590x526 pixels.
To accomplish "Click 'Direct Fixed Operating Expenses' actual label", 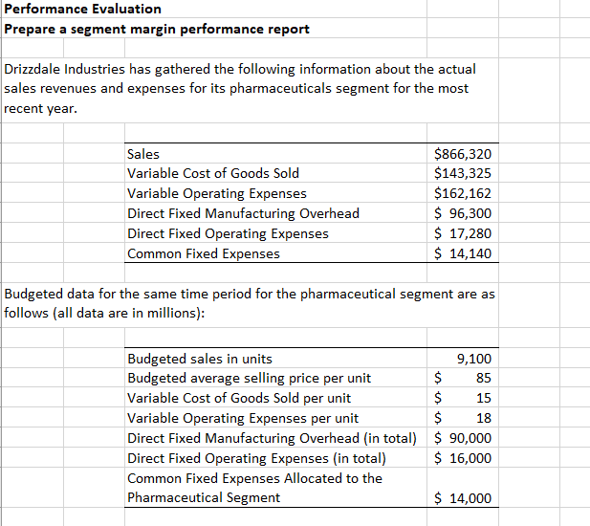I will [275, 233].
